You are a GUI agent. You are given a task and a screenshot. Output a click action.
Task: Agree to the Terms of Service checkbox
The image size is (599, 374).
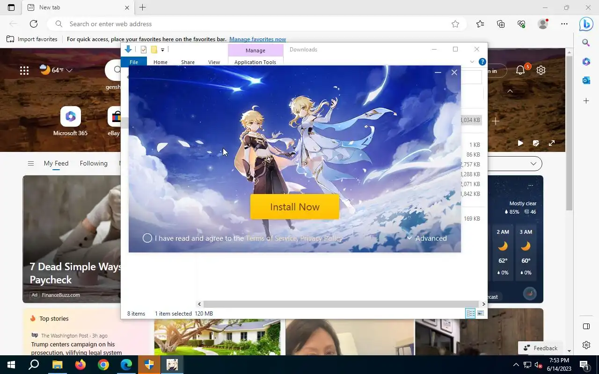[x=147, y=238]
